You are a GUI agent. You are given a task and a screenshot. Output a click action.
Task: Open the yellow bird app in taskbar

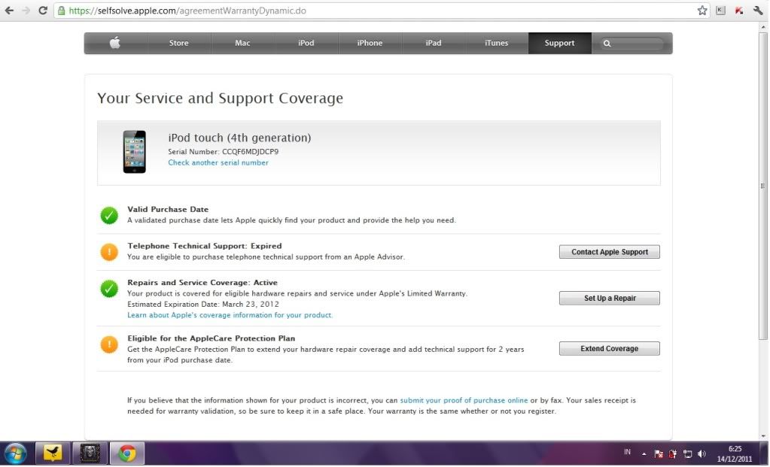click(x=53, y=453)
